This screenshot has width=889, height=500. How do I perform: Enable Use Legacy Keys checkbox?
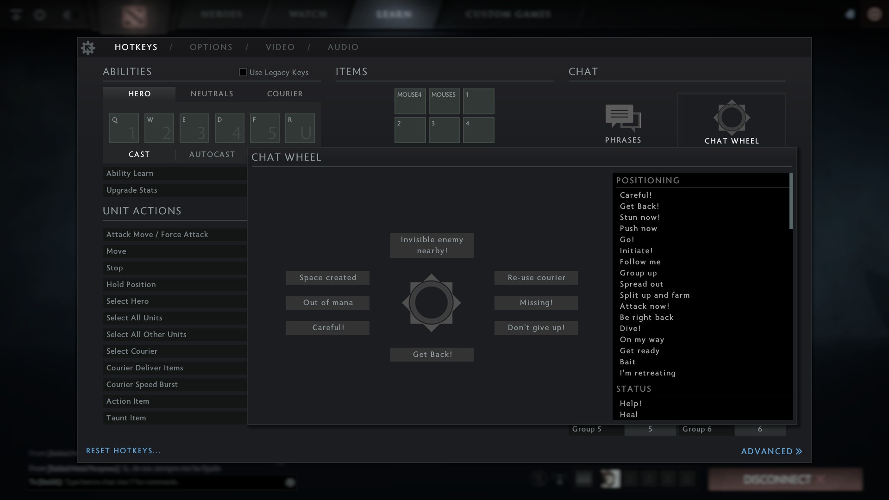pyautogui.click(x=243, y=72)
